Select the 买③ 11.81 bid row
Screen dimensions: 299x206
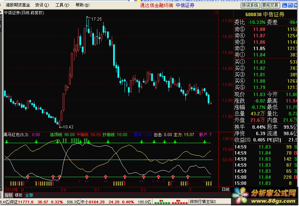coord(265,75)
